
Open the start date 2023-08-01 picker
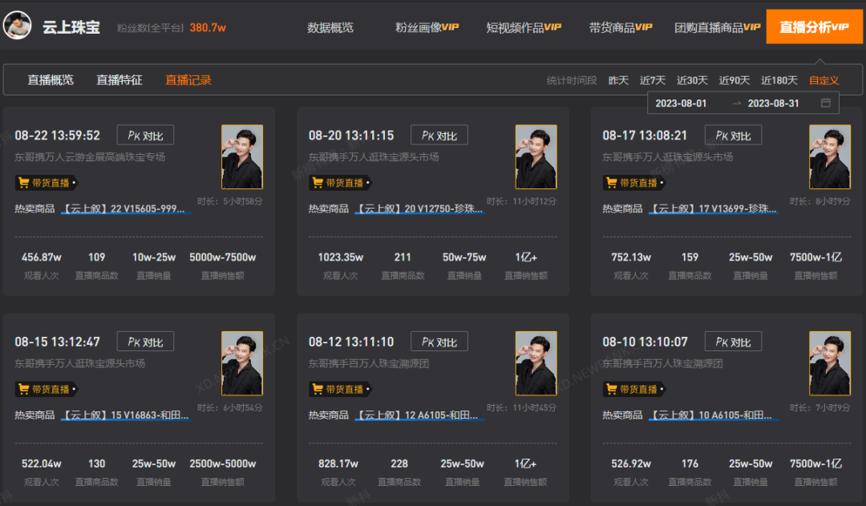click(681, 103)
